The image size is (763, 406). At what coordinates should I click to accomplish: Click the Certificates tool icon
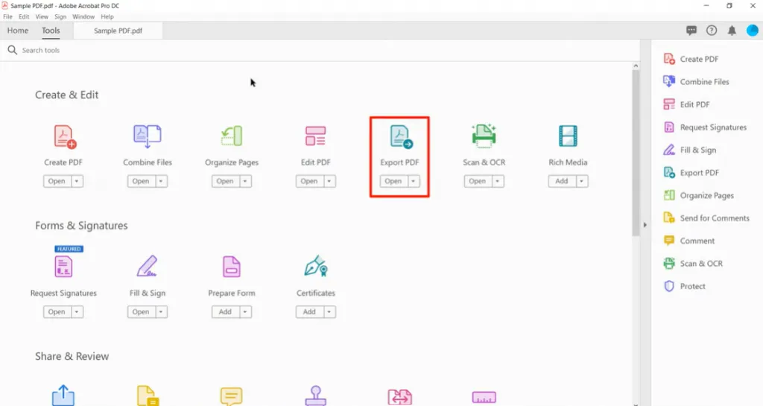pyautogui.click(x=316, y=266)
